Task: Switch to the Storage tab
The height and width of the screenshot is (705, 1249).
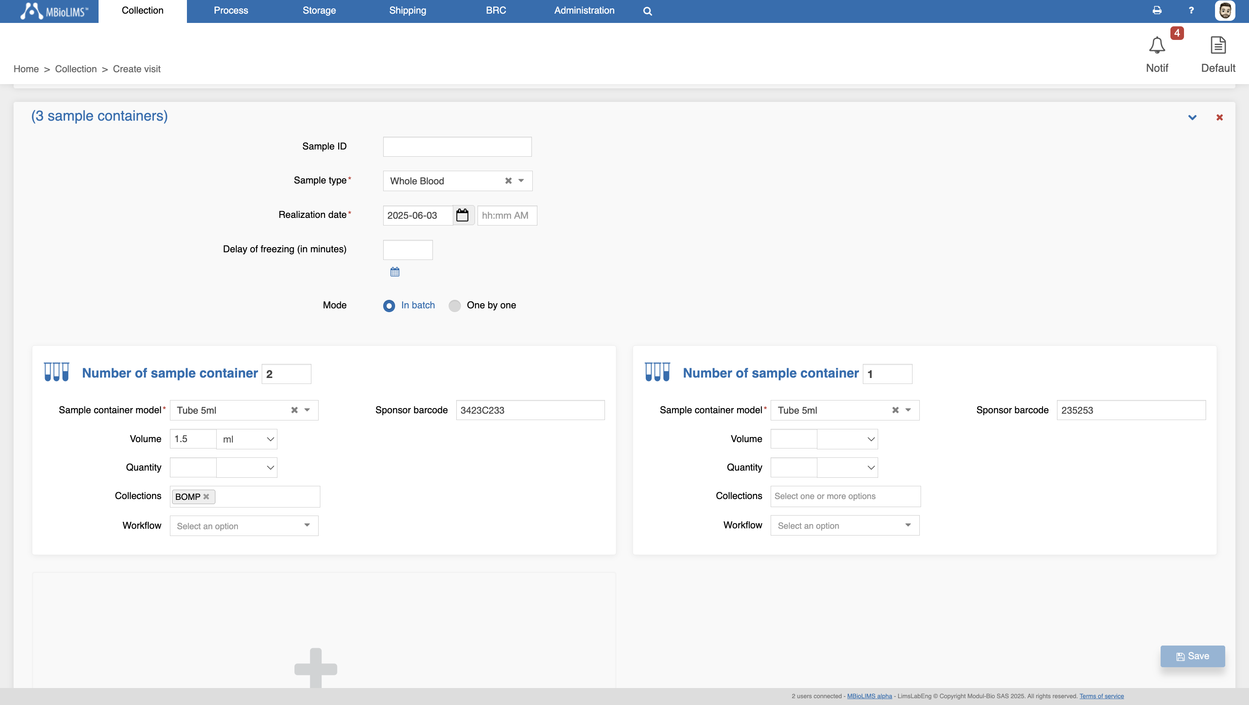Action: coord(319,11)
